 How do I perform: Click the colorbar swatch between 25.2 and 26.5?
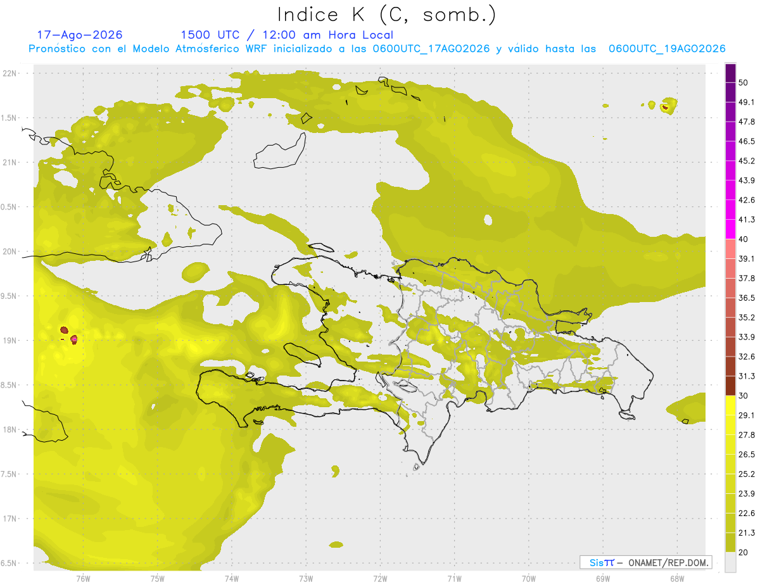731,464
